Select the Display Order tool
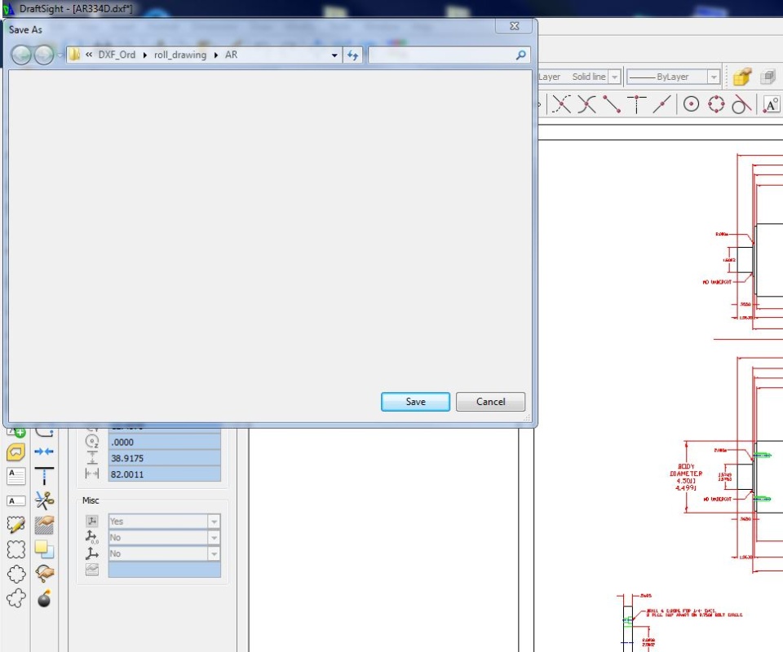Viewport: 783px width, 652px height. [44, 549]
